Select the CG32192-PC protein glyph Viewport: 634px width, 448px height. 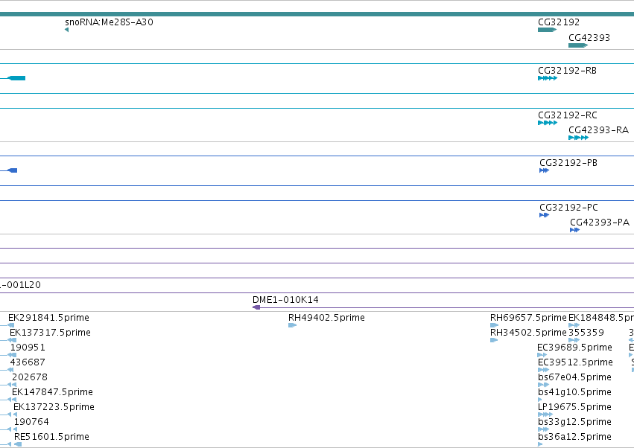[x=545, y=215]
